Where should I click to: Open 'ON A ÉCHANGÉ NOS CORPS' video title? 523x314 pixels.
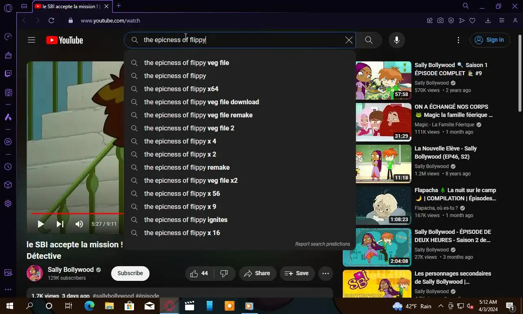pyautogui.click(x=454, y=111)
